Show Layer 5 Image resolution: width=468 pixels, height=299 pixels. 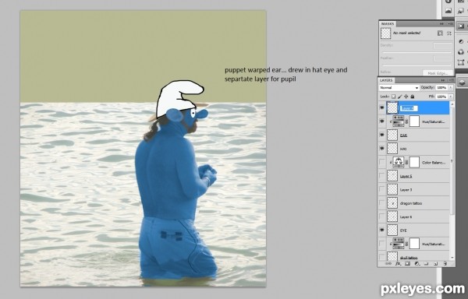point(382,176)
